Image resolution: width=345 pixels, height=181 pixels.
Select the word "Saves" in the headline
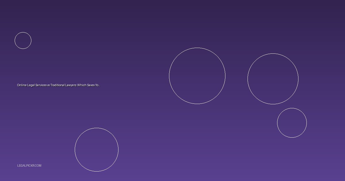[91, 85]
